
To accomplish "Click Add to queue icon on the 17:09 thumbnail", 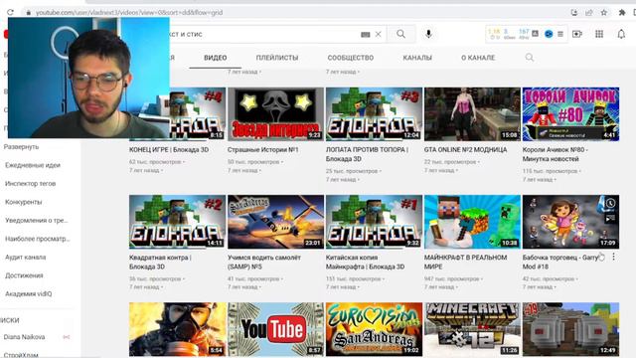I will (610, 219).
